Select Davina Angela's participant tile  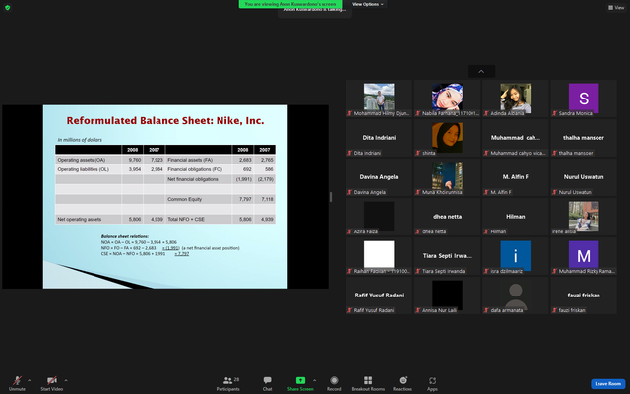[379, 177]
